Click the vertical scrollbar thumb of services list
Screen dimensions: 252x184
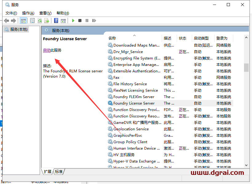[x=246, y=67]
